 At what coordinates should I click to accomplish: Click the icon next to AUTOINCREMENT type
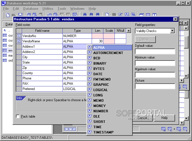coord(90,53)
